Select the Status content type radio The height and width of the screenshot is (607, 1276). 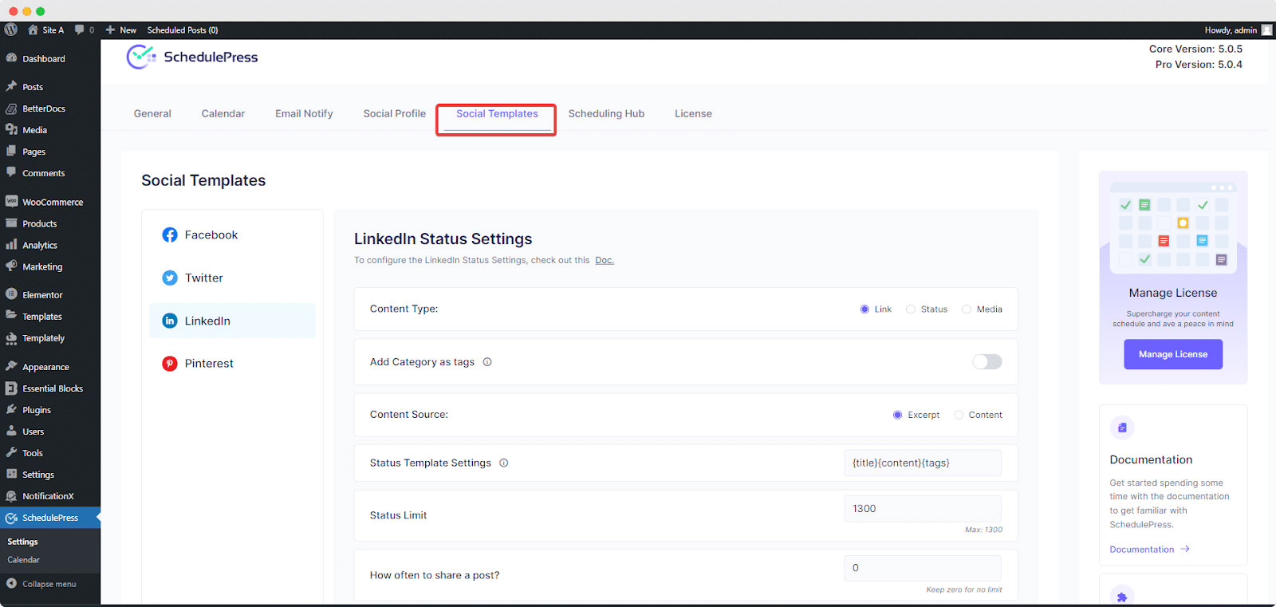pos(911,309)
